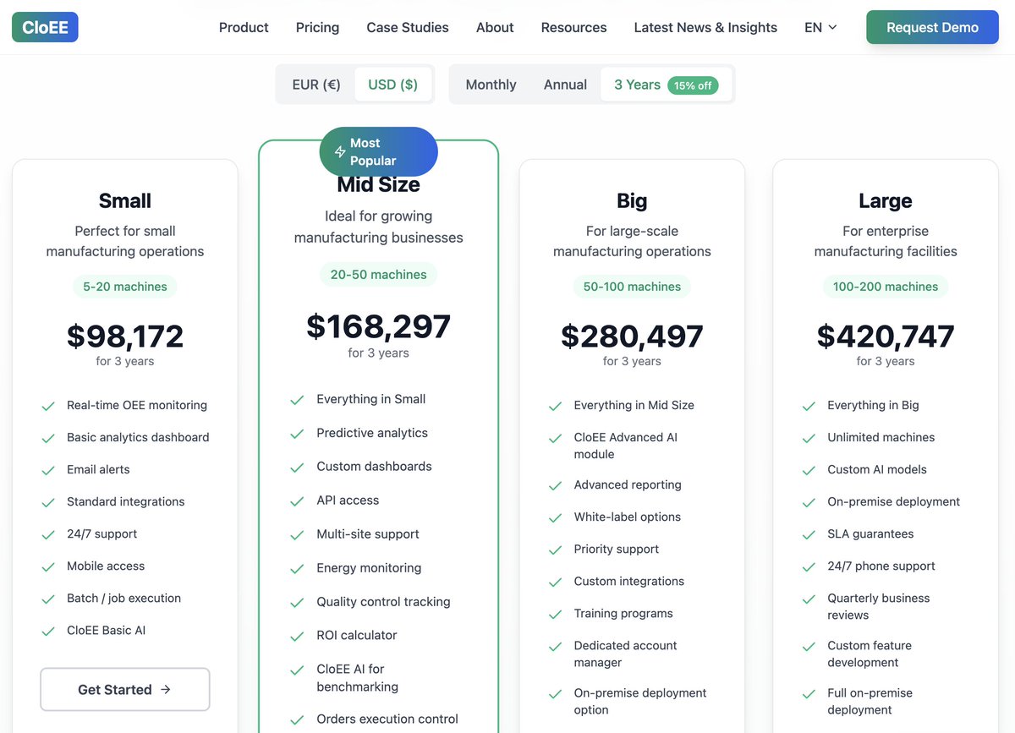The width and height of the screenshot is (1015, 733).
Task: Click the checkmark beside CloEE Advanced AI module
Action: (555, 440)
